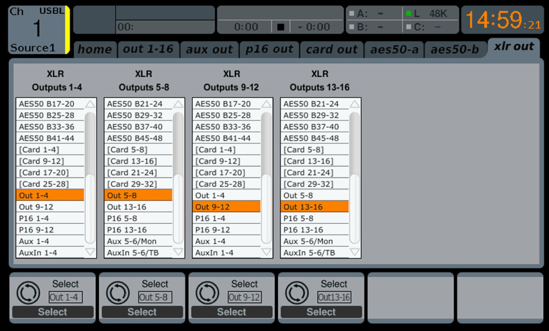The width and height of the screenshot is (549, 331).
Task: Click the rotary encoder icon for Out 9-12
Action: (x=207, y=292)
